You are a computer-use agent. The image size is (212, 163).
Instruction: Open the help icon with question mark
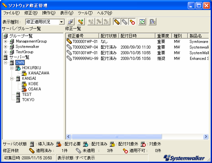coord(152,22)
